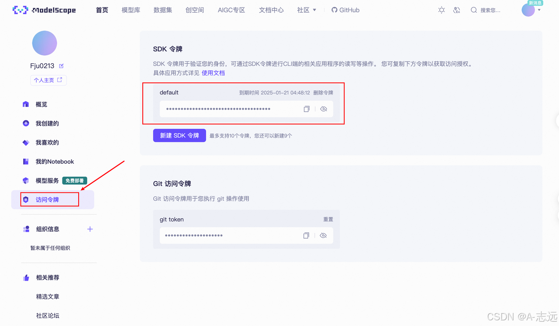The width and height of the screenshot is (559, 326).
Task: Click the masked git token field
Action: 246,236
